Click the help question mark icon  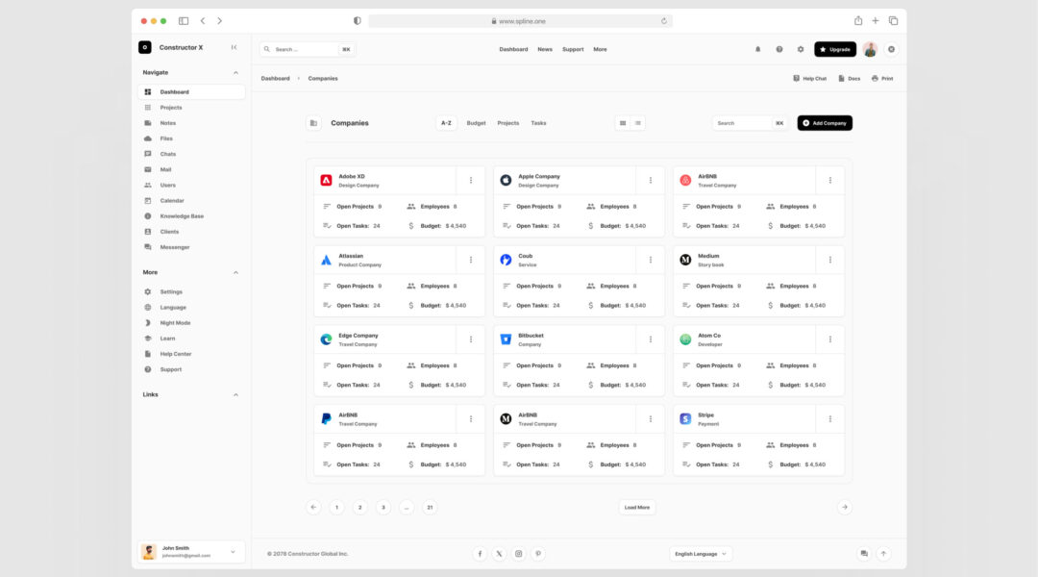(x=779, y=49)
